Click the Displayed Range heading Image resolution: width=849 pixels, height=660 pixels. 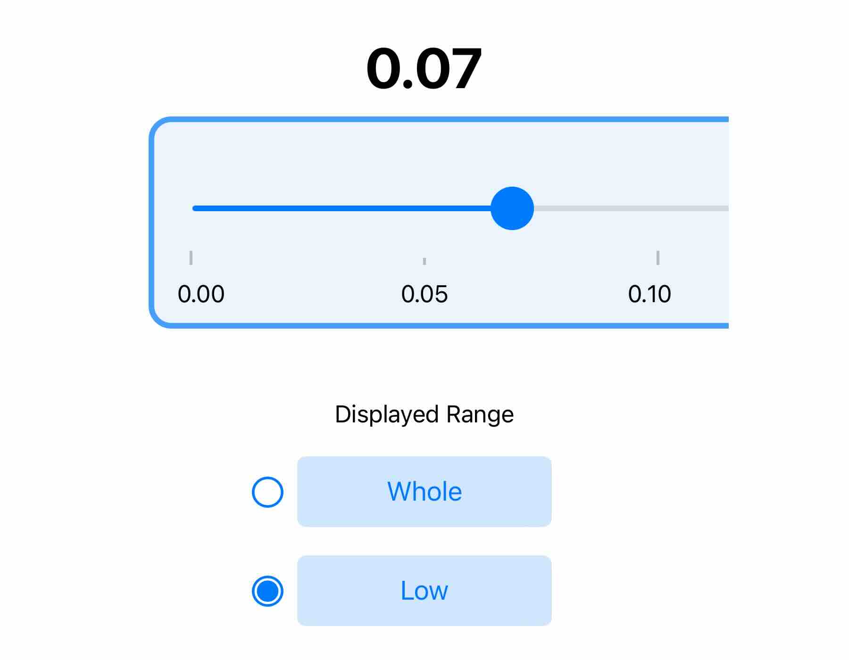pos(424,415)
